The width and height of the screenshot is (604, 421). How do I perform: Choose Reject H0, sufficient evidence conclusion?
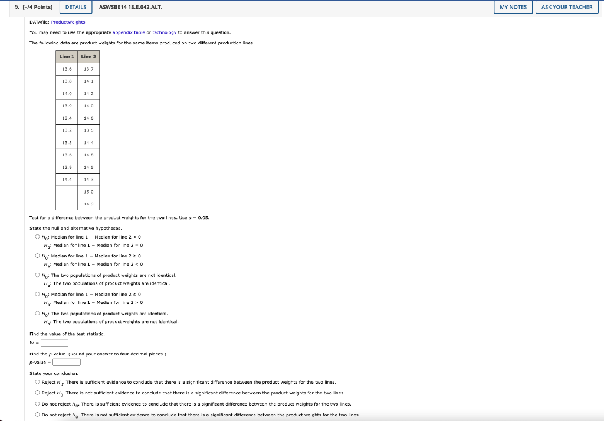(37, 382)
